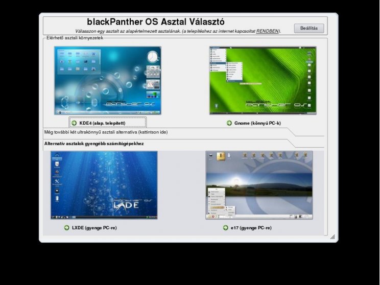Open the Beállítás settings button

pyautogui.click(x=308, y=28)
